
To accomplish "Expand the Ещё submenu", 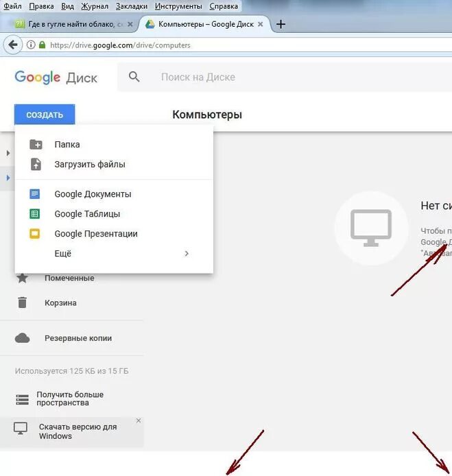I will tap(114, 254).
